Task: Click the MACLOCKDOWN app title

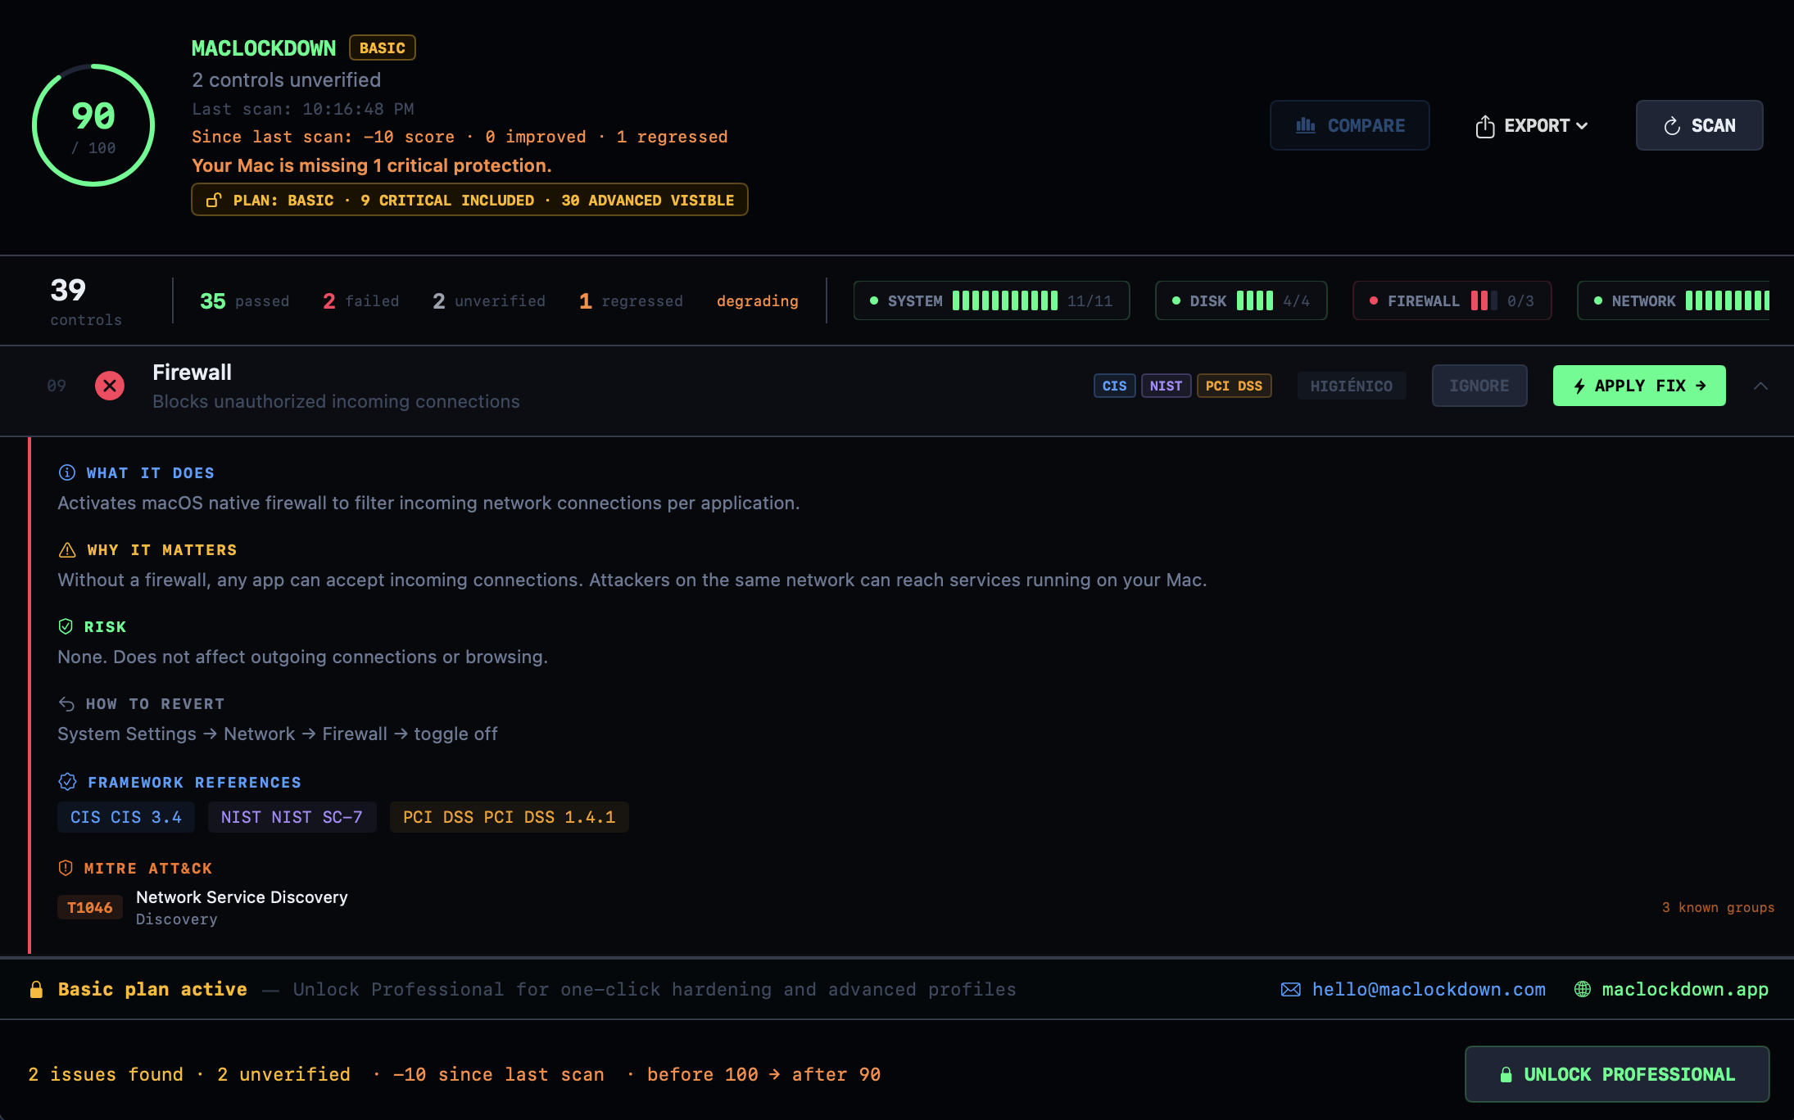Action: coord(264,48)
